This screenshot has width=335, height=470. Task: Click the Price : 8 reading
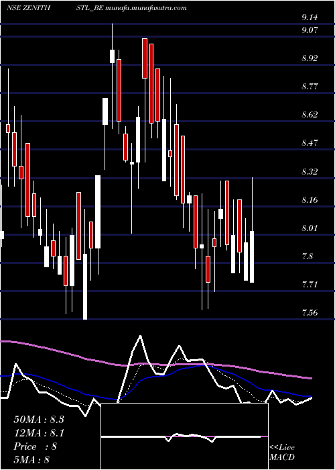click(35, 446)
